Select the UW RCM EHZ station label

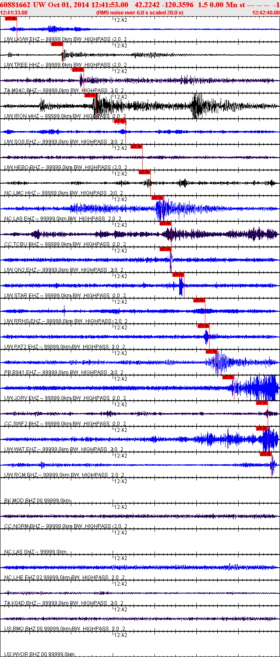click(x=65, y=475)
